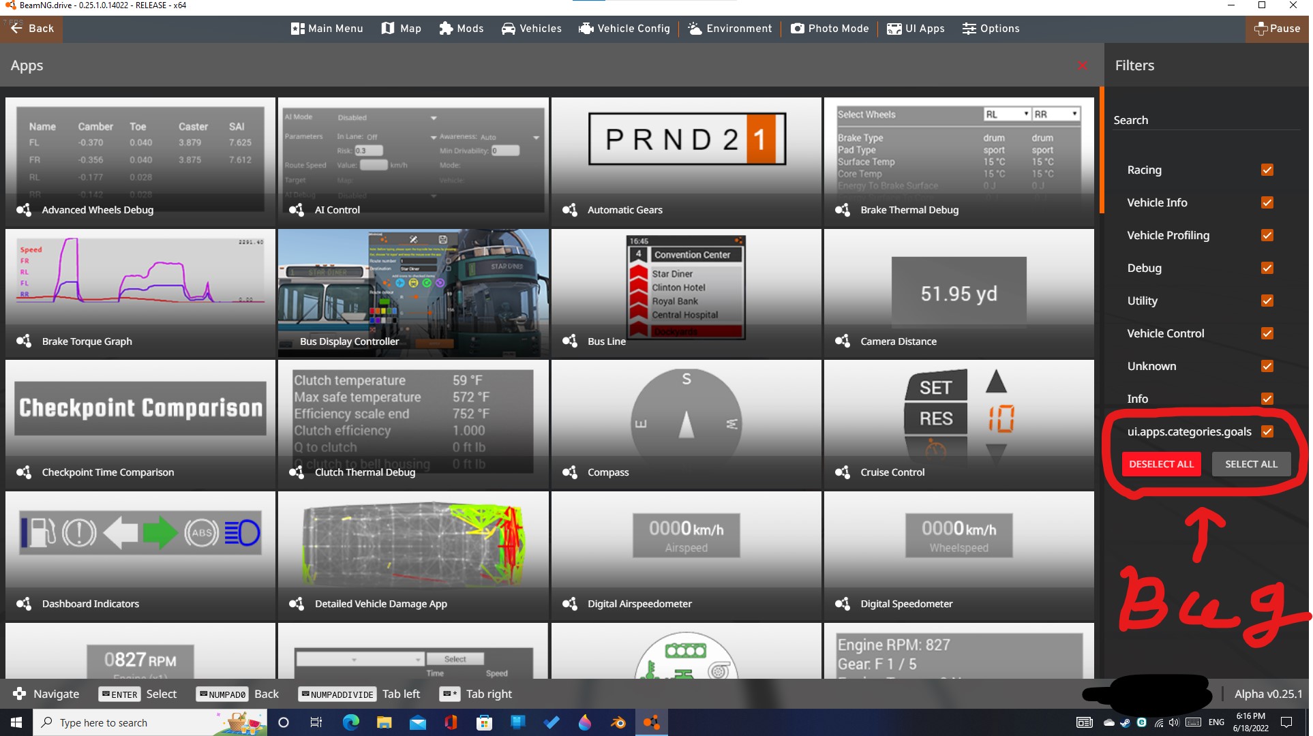Viewport: 1313px width, 736px height.
Task: Open the Windows notification center icon
Action: (1286, 722)
